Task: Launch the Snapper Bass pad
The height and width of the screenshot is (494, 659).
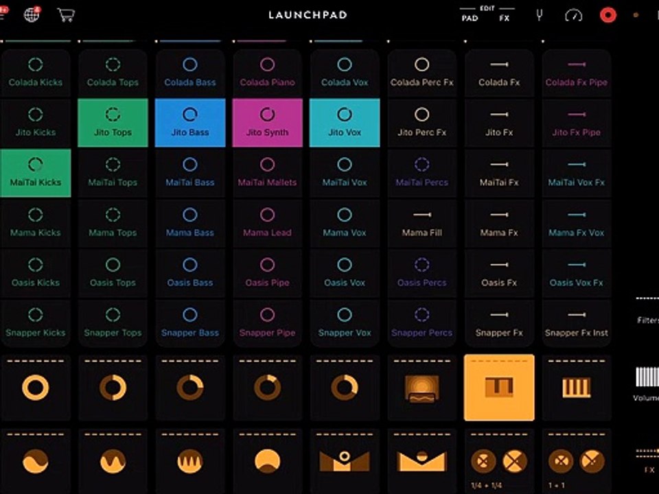Action: [x=190, y=323]
